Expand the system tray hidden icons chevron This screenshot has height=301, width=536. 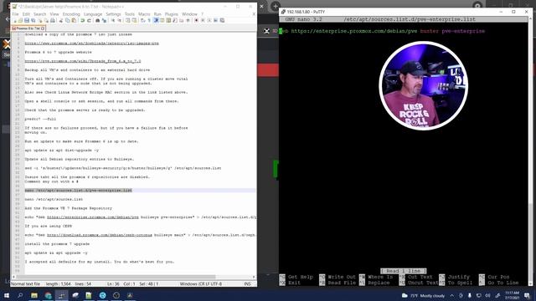452,295
